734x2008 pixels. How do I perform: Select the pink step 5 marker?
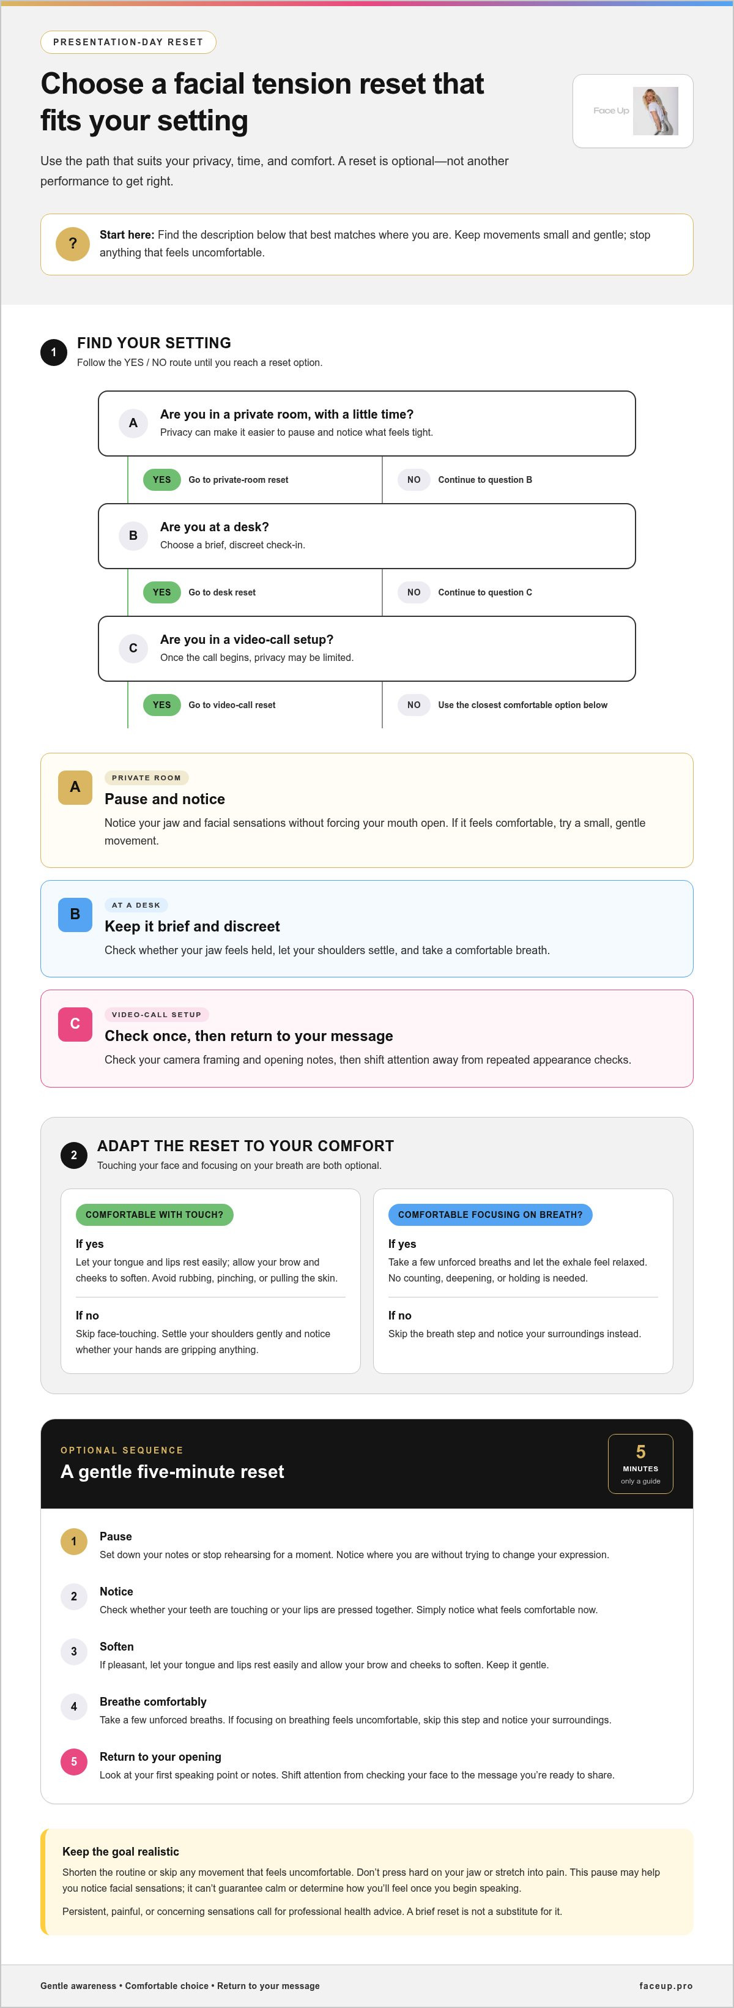click(x=74, y=1762)
